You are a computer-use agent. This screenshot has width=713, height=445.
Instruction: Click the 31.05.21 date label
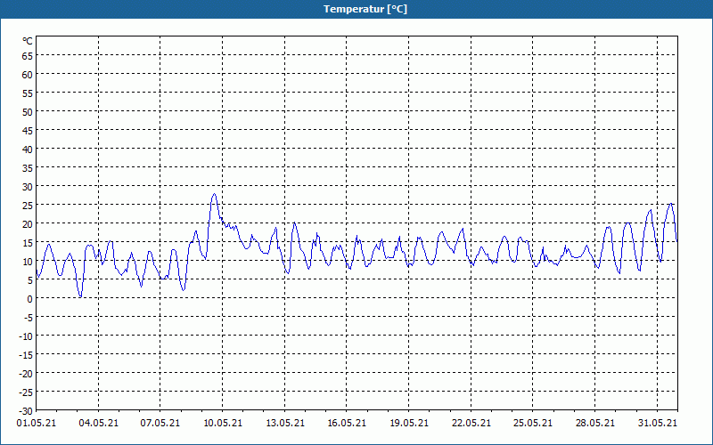point(657,423)
